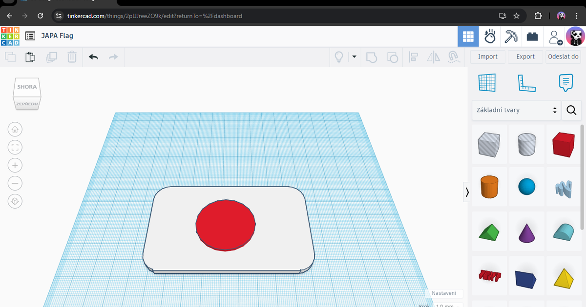This screenshot has width=586, height=307.
Task: Toggle visibility of hidden shapes with lightbulb icon
Action: click(x=339, y=57)
